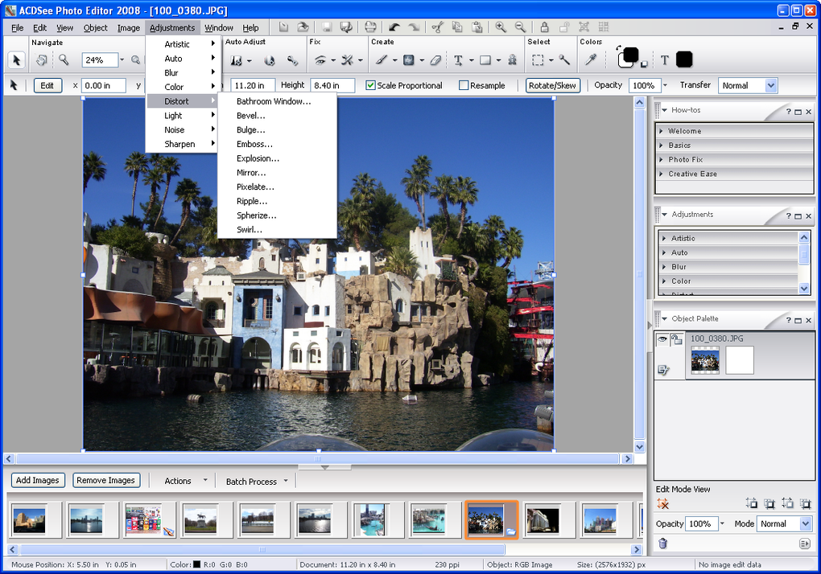Select the Eyedropper color picker tool
Viewport: 821px width, 574px height.
[590, 60]
